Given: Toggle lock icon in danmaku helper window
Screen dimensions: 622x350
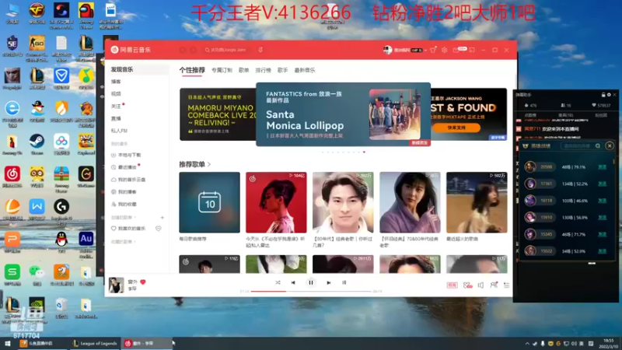Looking at the screenshot, I should (x=603, y=95).
